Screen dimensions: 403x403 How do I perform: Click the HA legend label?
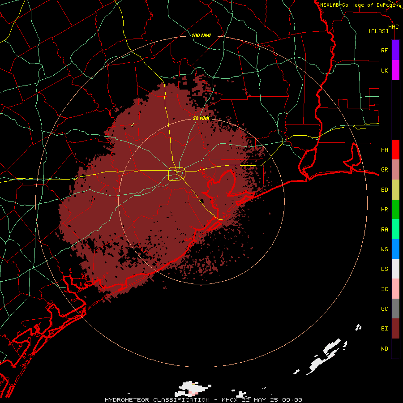(x=384, y=150)
